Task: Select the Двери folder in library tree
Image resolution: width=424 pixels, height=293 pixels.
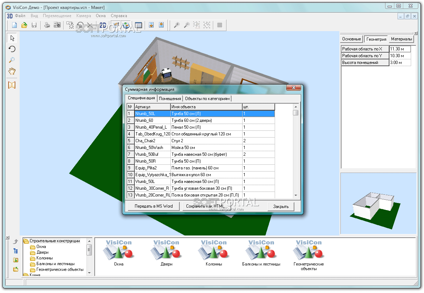Action: 43,252
